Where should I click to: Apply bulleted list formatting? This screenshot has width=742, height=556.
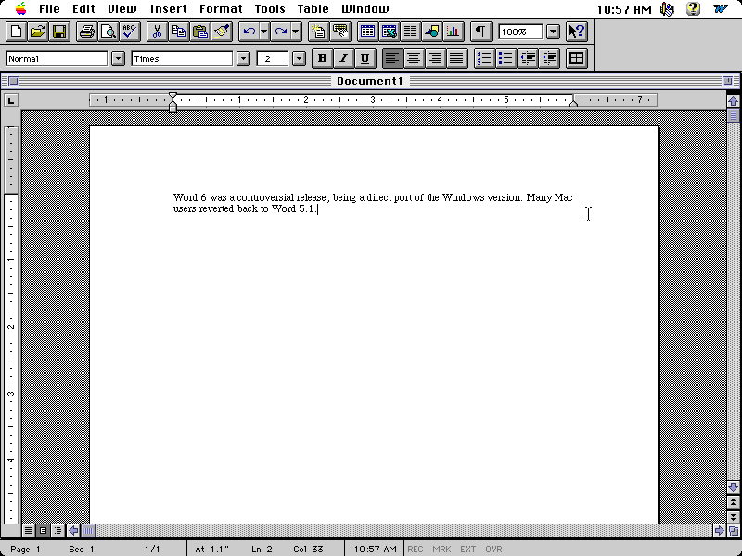pos(505,58)
